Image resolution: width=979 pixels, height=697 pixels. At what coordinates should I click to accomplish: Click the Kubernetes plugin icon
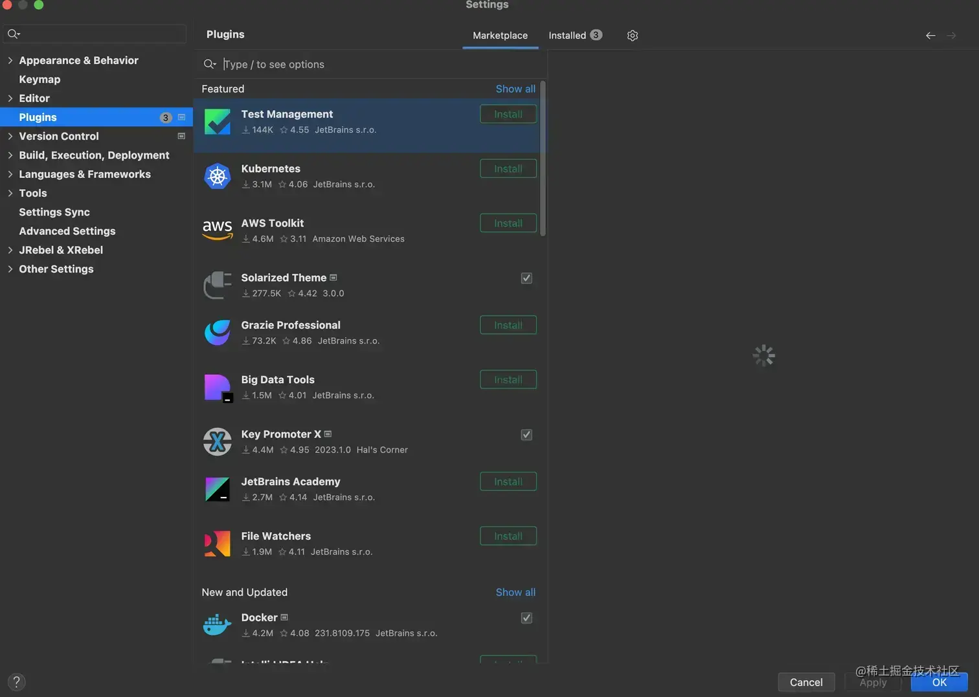pos(218,176)
